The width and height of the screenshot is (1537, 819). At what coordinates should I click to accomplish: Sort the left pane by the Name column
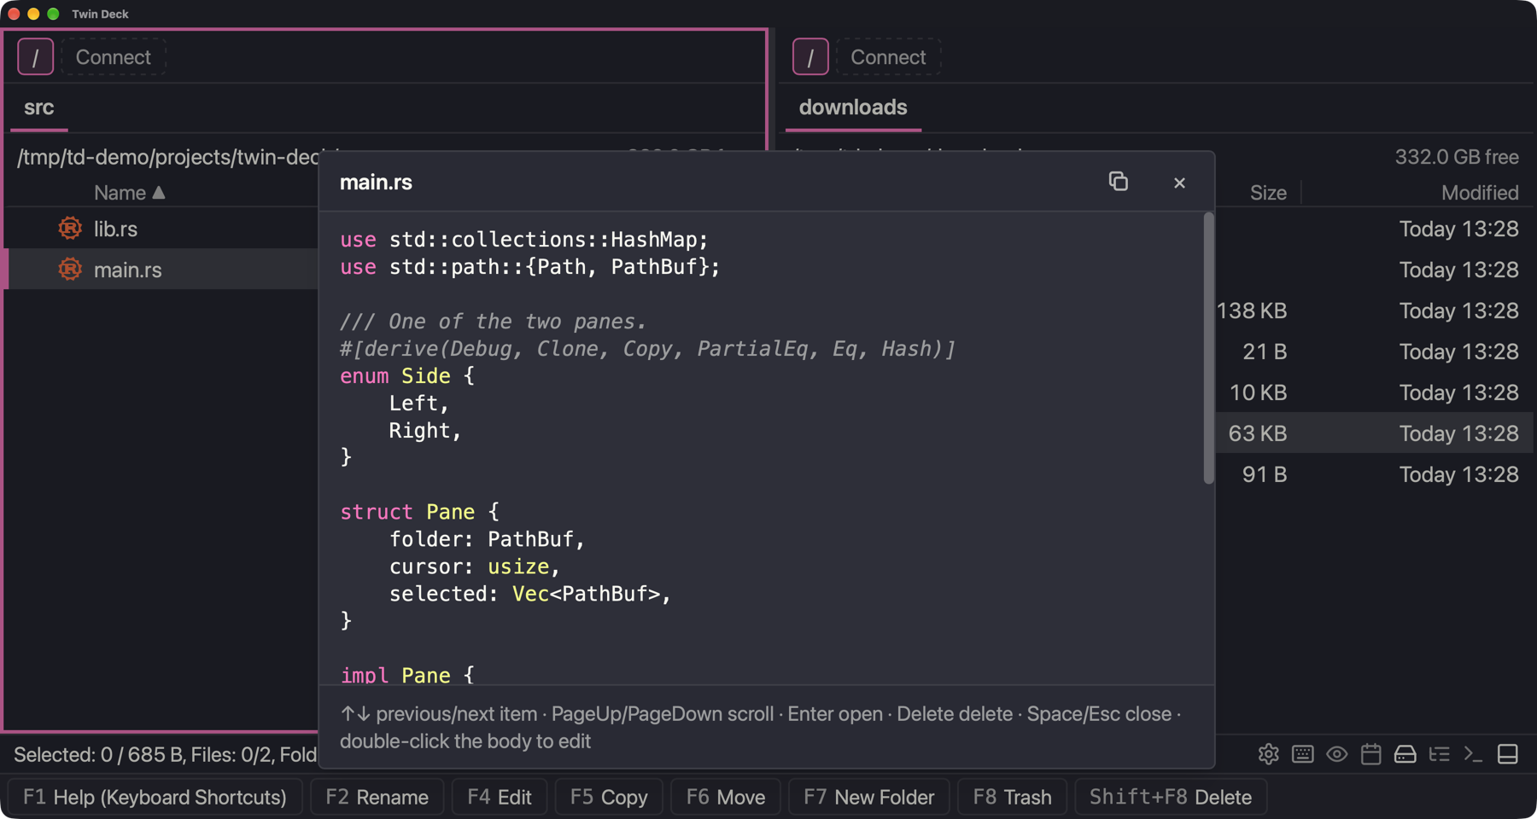pos(129,193)
